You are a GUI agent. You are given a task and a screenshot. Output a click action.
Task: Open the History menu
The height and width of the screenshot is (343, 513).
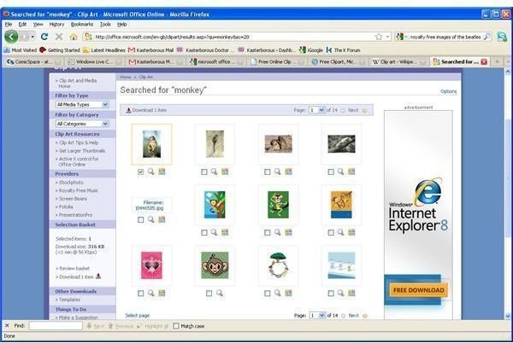(56, 24)
